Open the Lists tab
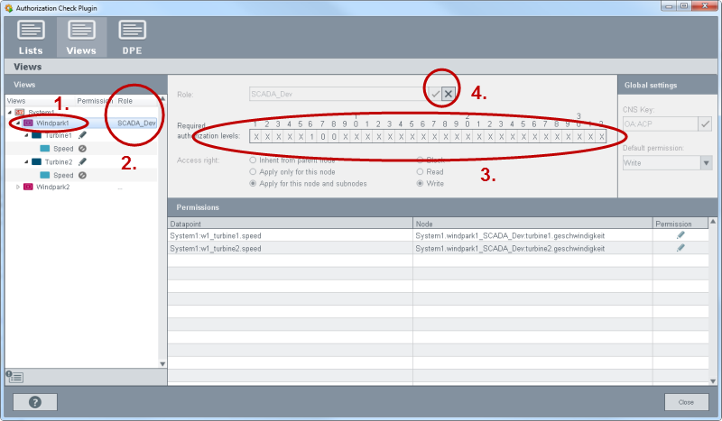The width and height of the screenshot is (722, 421). [x=31, y=38]
